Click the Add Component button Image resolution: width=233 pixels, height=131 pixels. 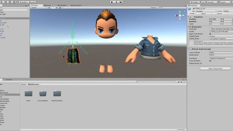(x=215, y=69)
